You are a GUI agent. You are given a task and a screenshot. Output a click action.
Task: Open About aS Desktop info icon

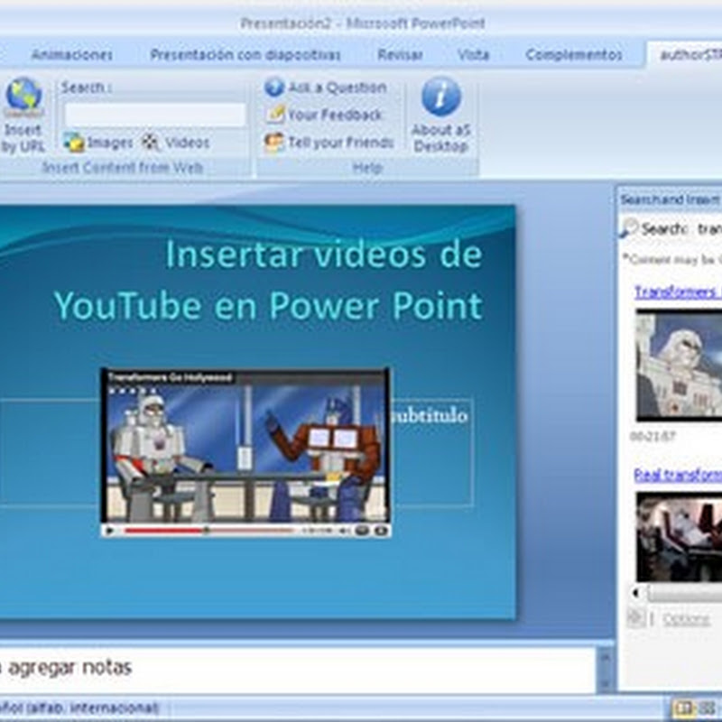(440, 97)
